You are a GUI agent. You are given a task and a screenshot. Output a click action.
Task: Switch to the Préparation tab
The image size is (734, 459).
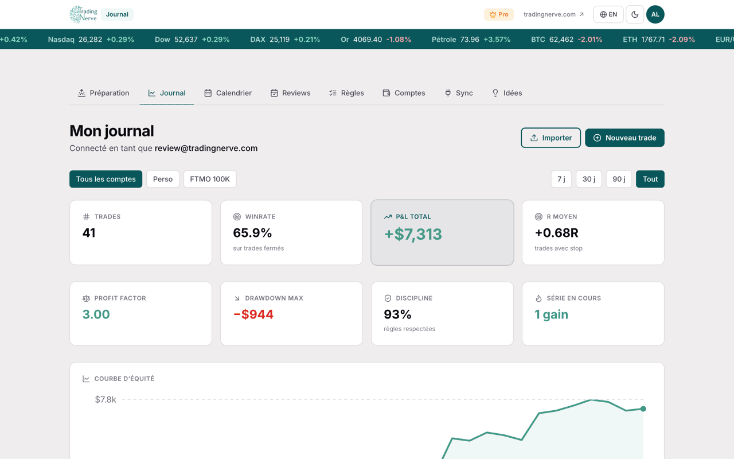[104, 93]
